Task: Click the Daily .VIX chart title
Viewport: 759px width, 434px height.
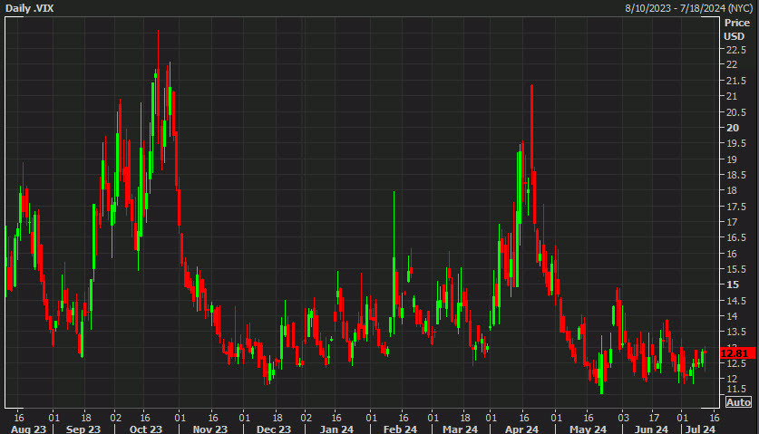Action: 29,8
